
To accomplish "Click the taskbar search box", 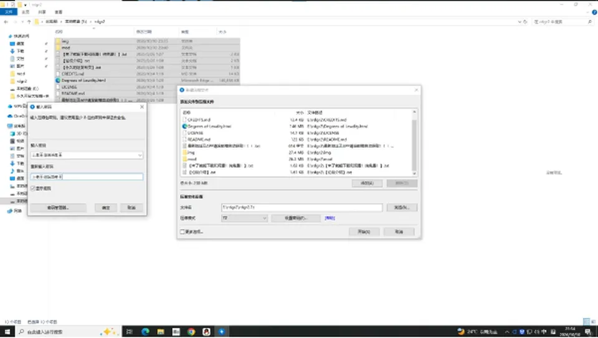I will [x=68, y=332].
